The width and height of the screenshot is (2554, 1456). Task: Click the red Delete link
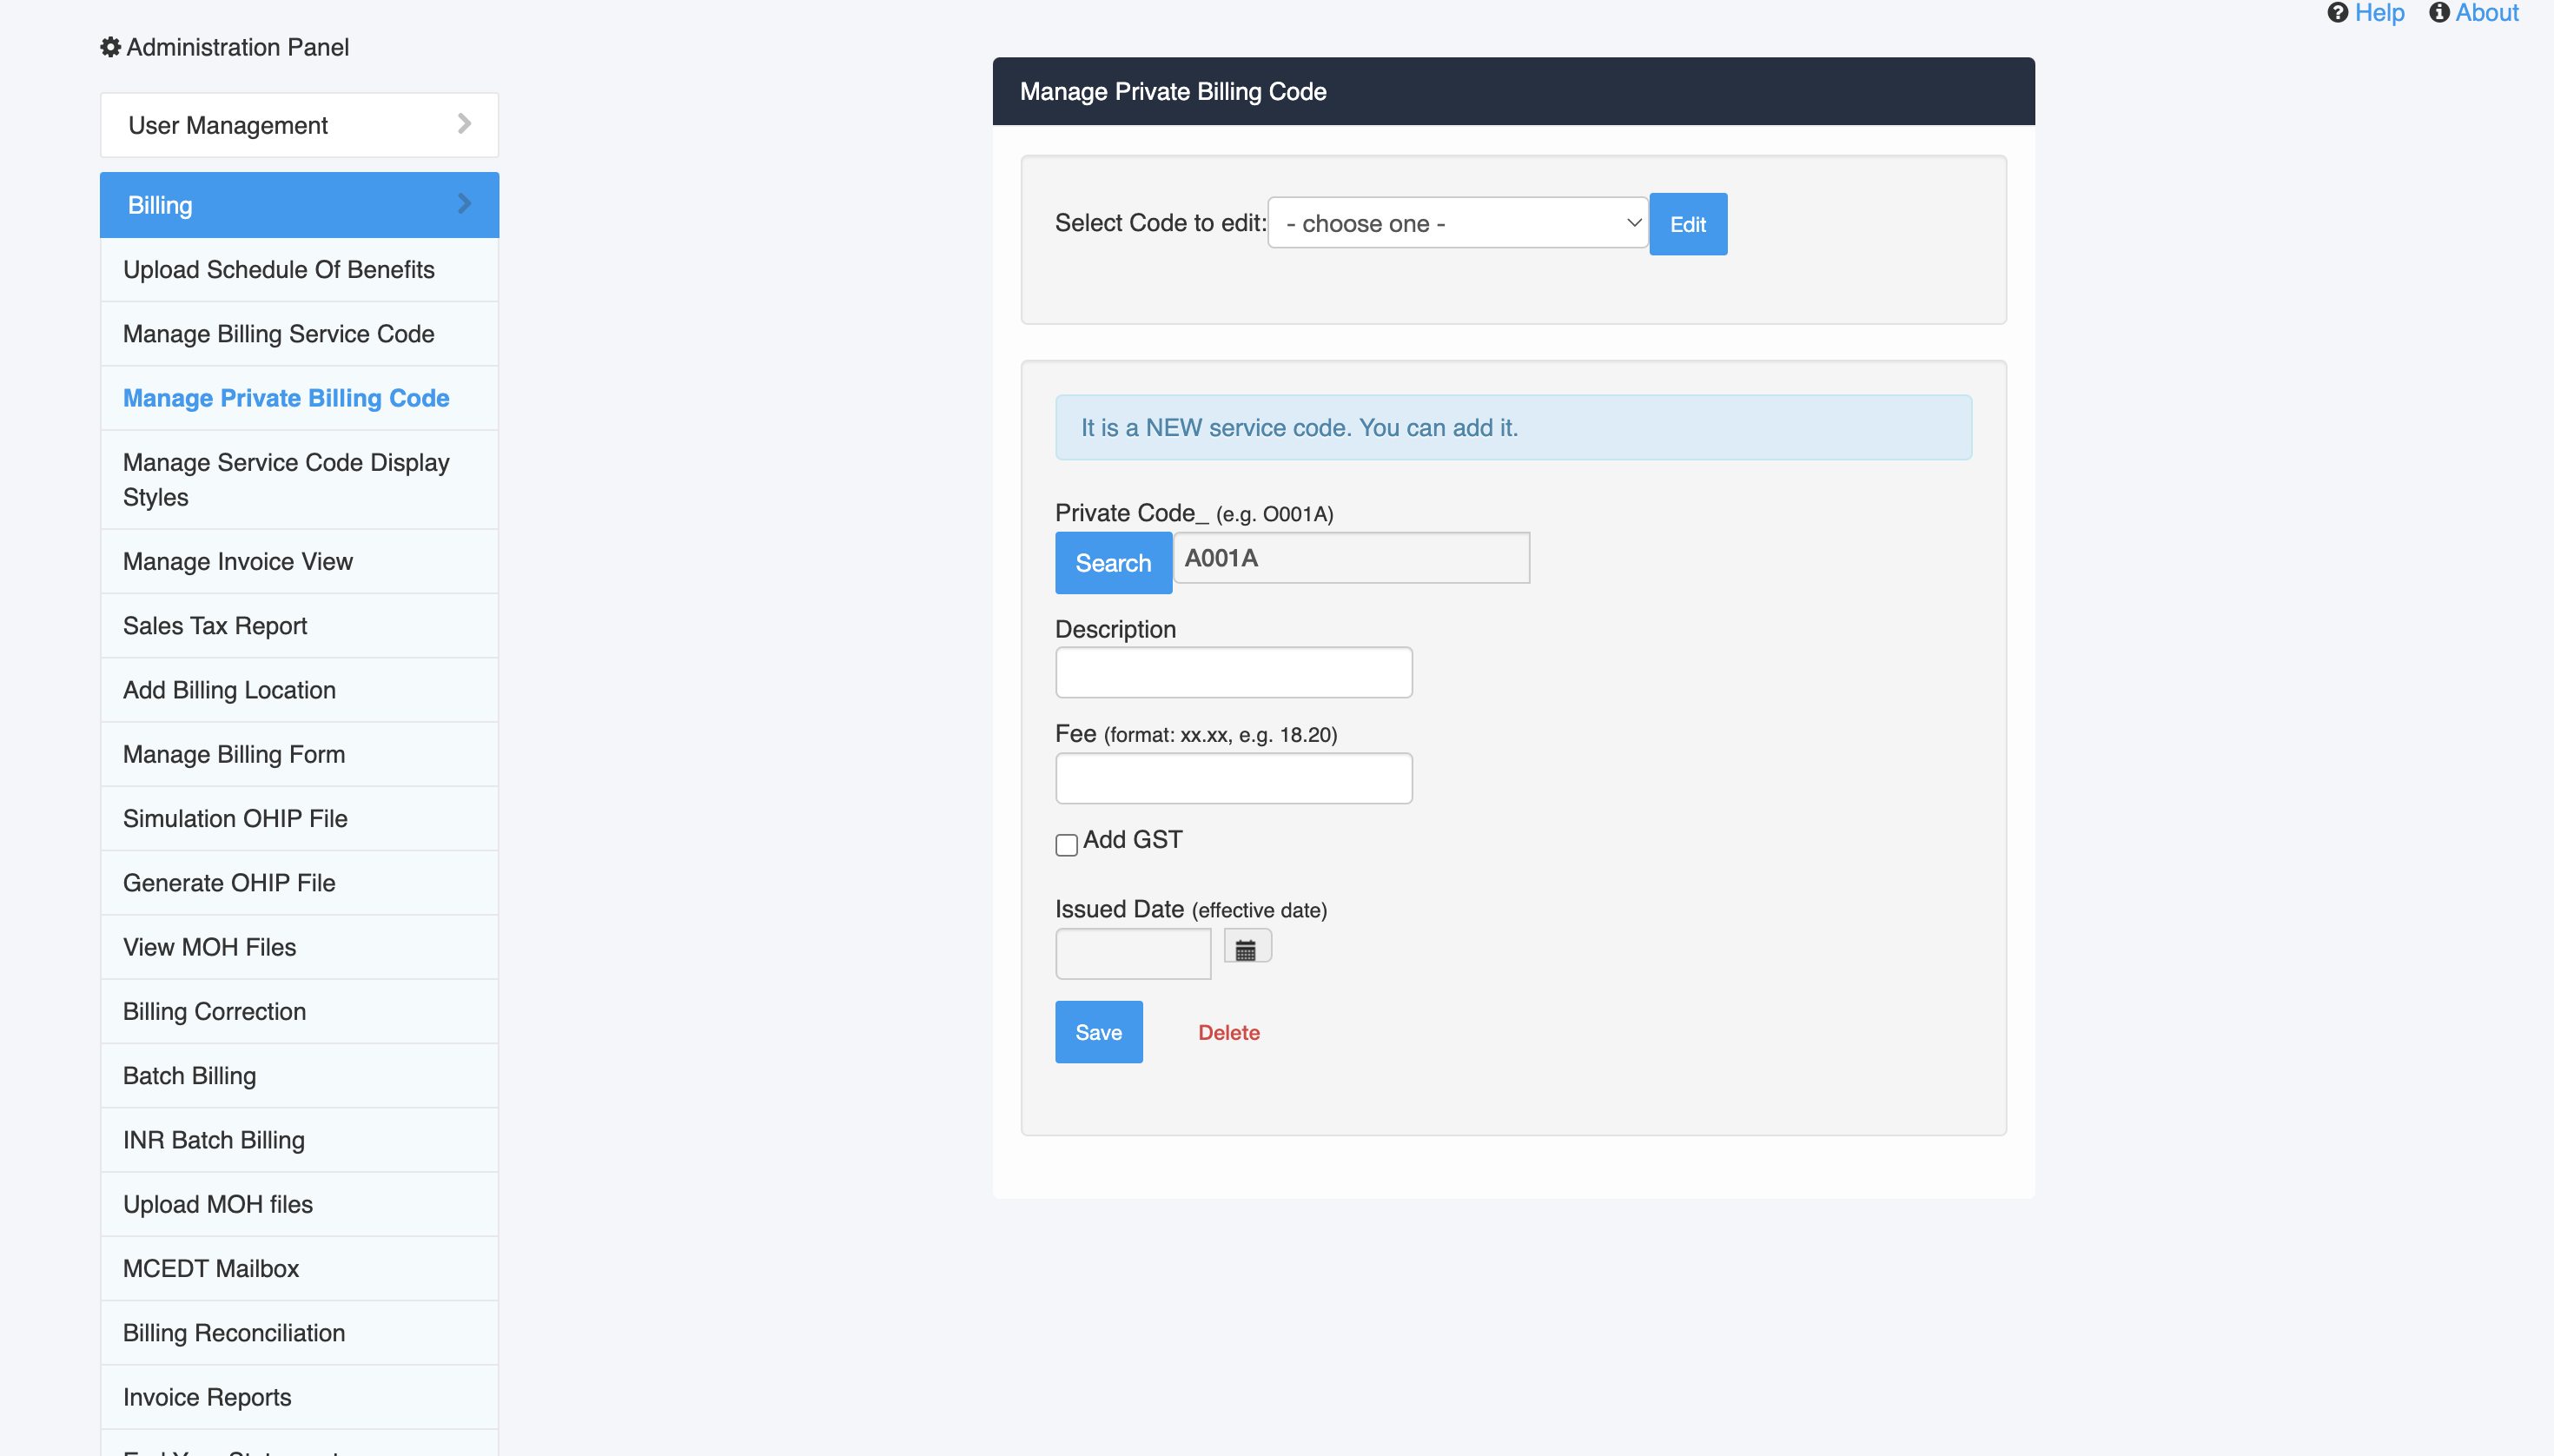coord(1228,1032)
